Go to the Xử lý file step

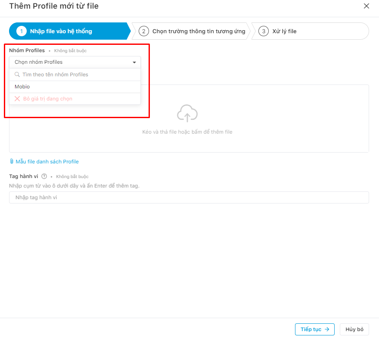click(310, 31)
